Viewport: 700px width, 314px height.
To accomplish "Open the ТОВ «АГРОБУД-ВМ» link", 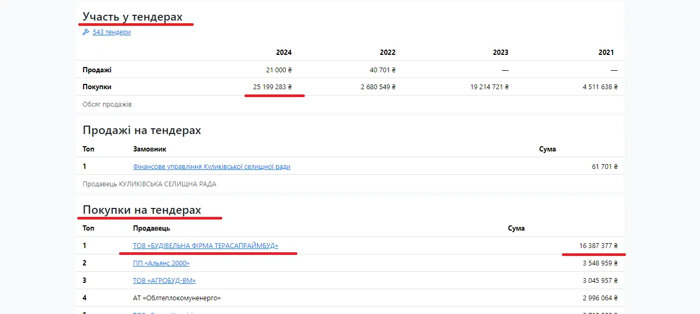I will [164, 281].
